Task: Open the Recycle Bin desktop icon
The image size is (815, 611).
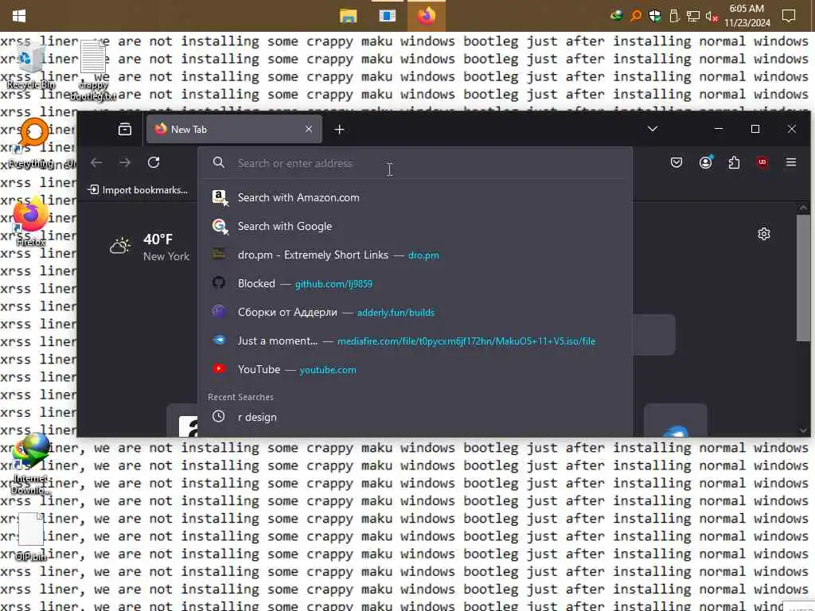Action: (31, 65)
